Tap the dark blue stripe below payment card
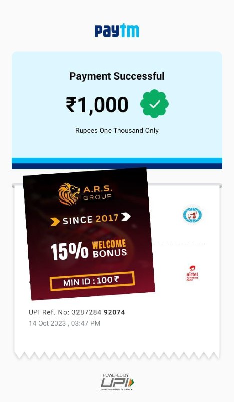The image size is (234, 402). tap(117, 166)
